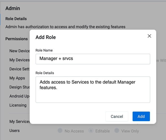The image size is (166, 140).
Task: Select the My Services permission row
Action: tap(20, 121)
